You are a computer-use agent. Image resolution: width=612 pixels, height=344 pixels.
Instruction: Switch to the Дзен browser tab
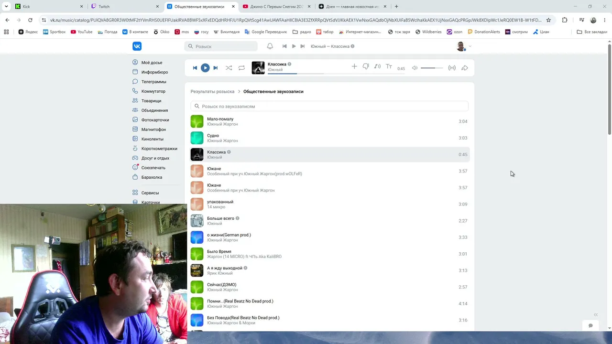(x=352, y=7)
